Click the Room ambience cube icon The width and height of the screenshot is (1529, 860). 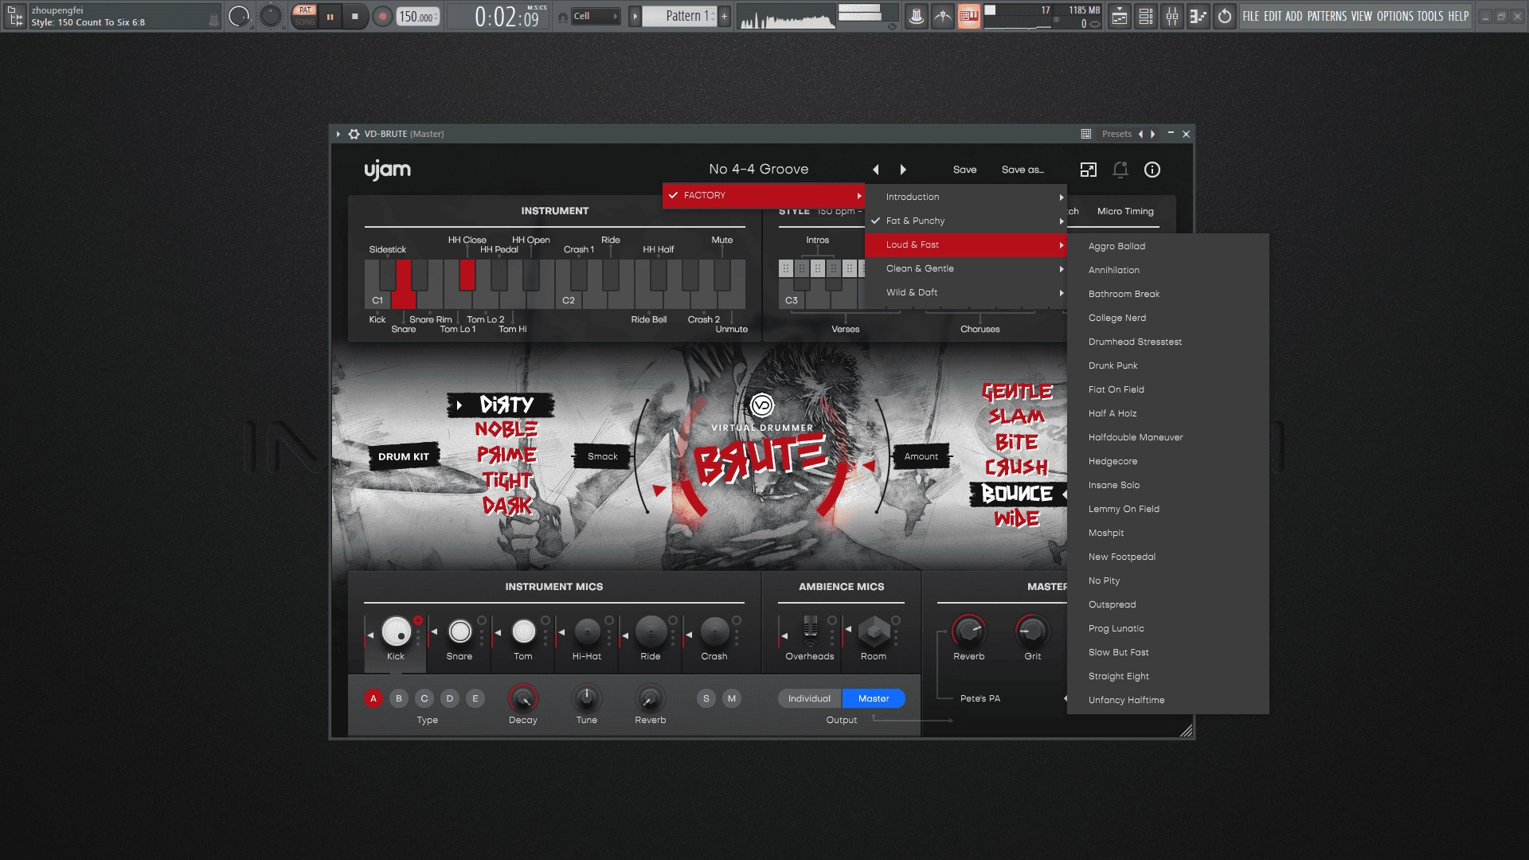[x=874, y=631]
